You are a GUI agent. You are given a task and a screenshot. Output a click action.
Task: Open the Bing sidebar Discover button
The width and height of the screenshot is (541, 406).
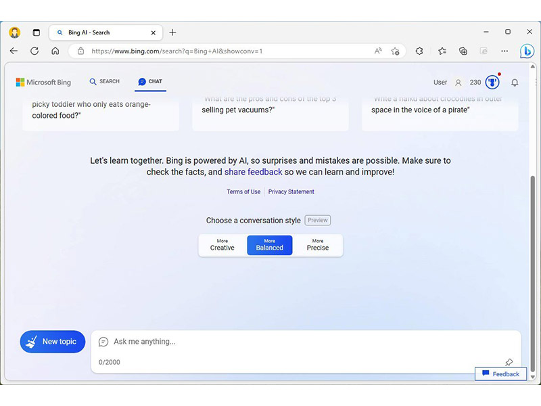(527, 51)
